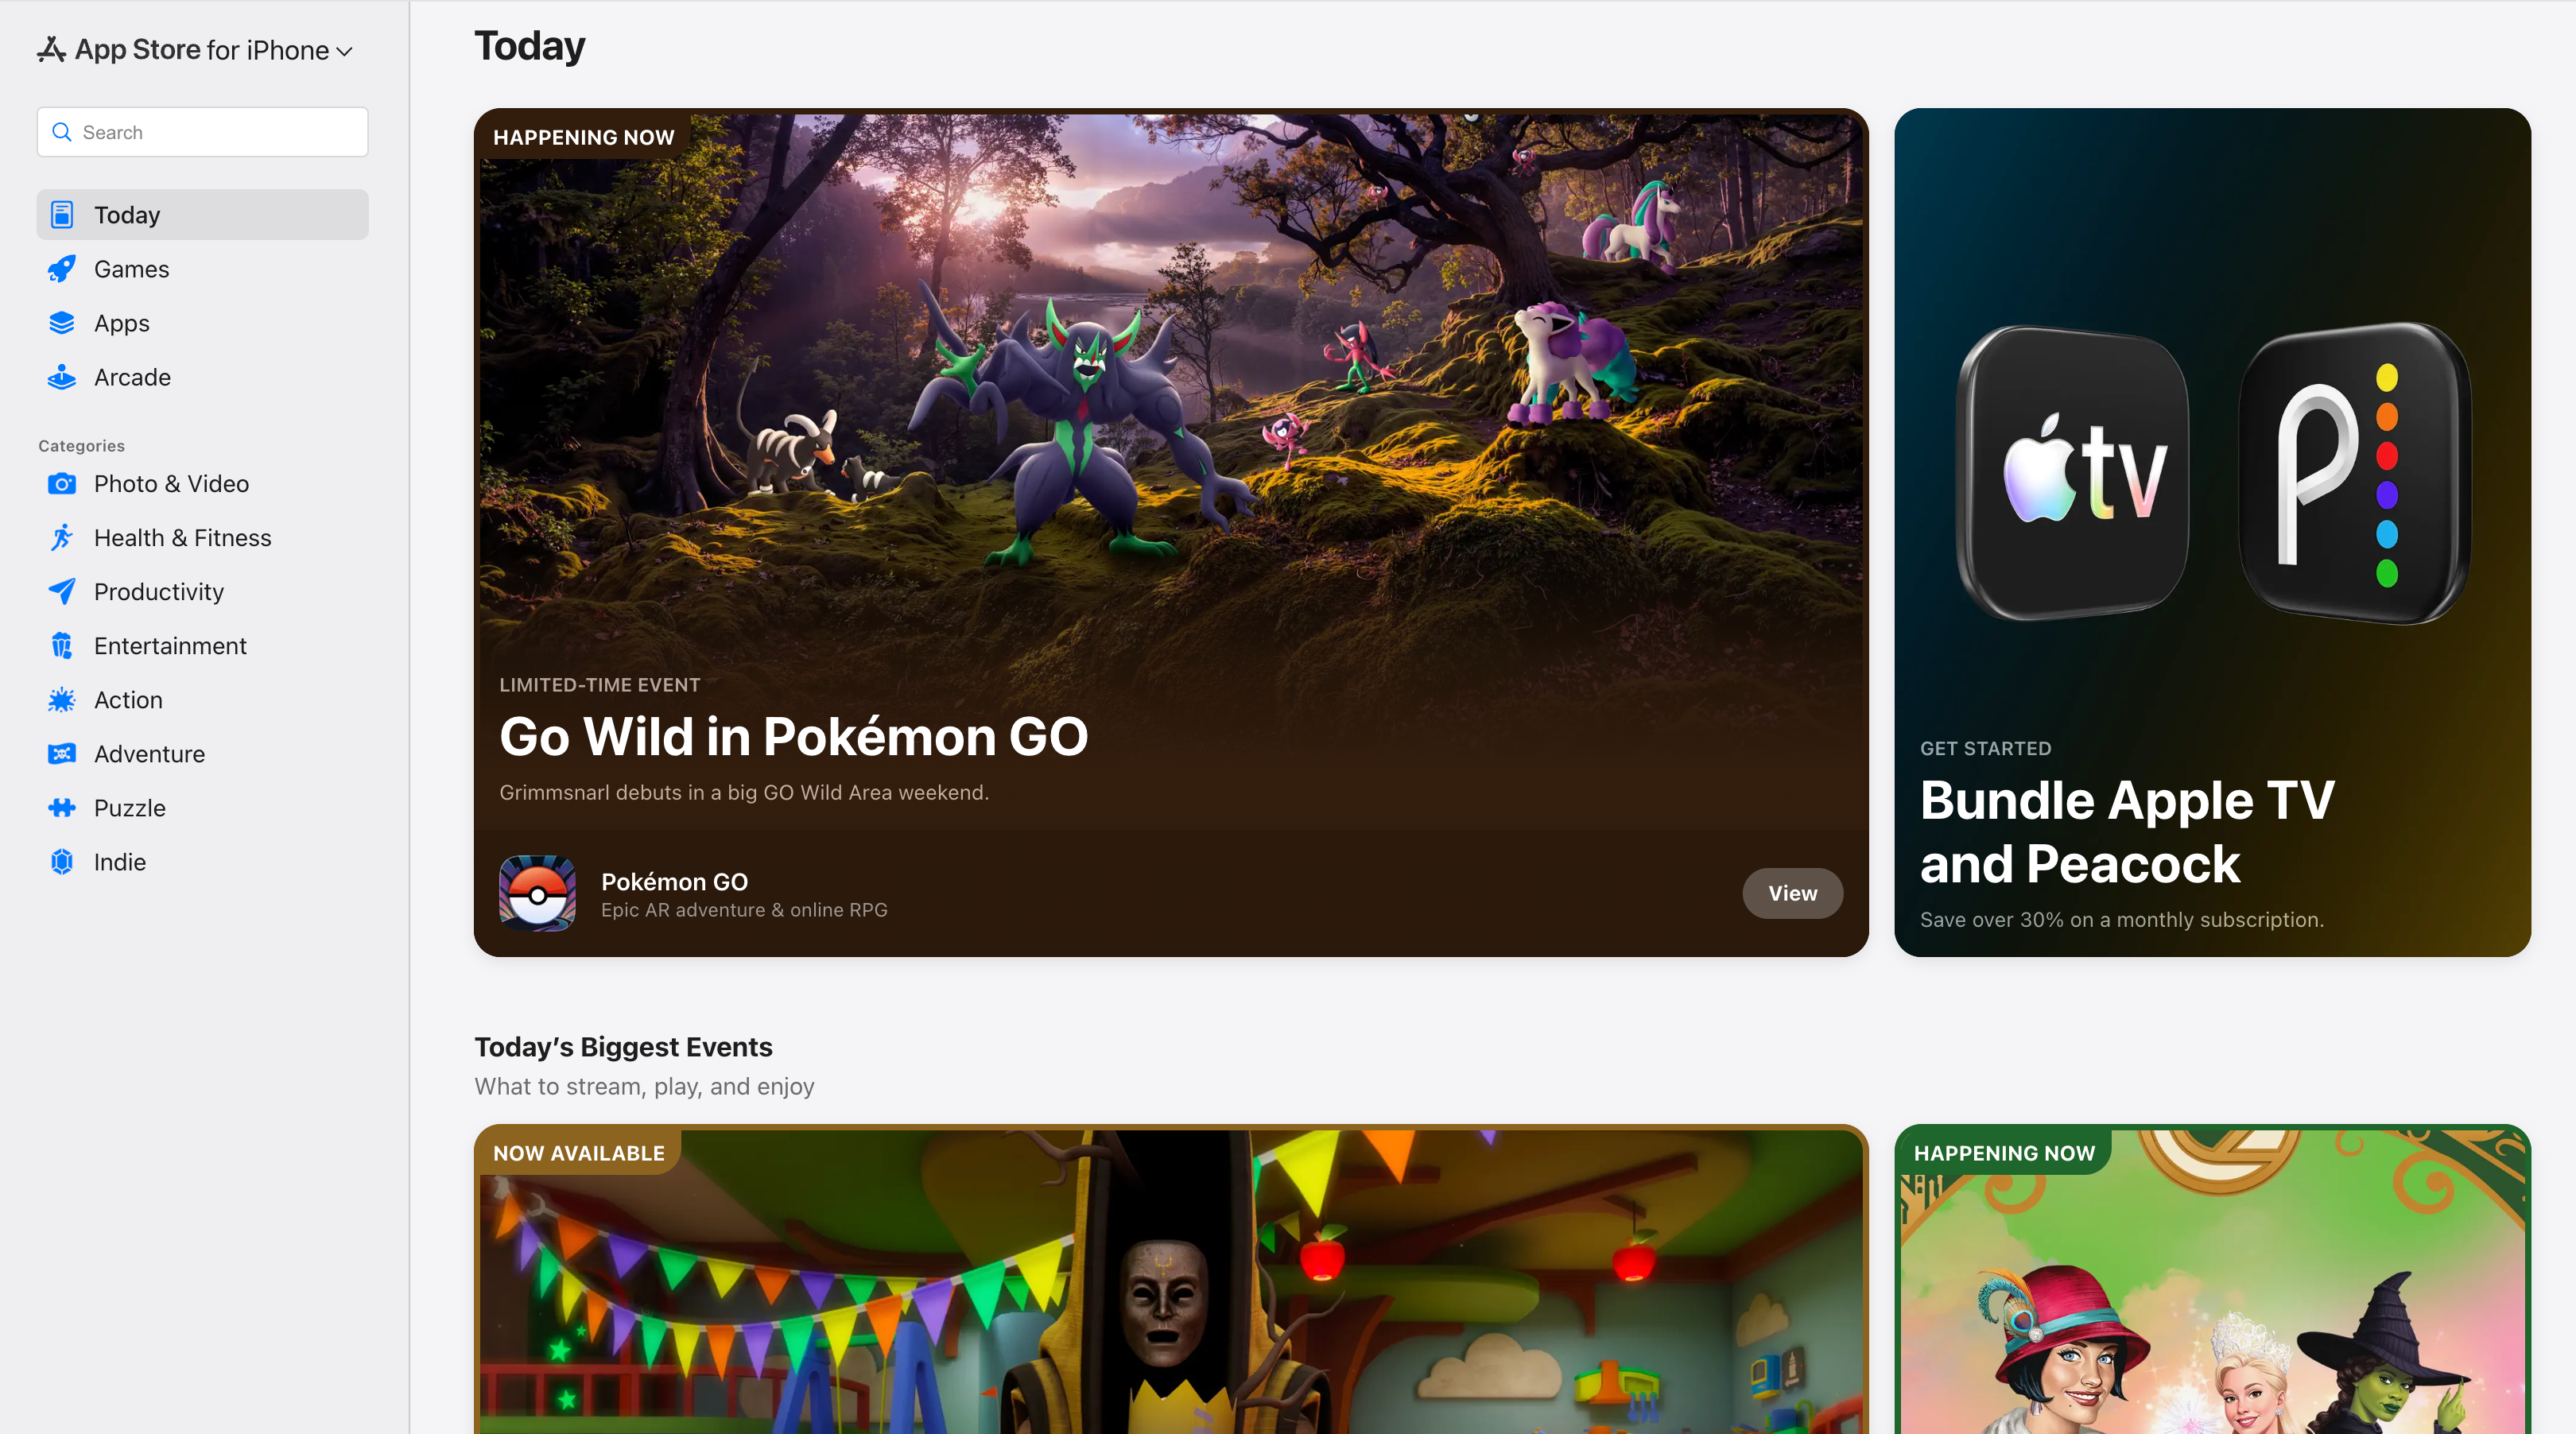Open Go Wild in Pokémon GO headline
This screenshot has width=2576, height=1434.
click(x=793, y=737)
